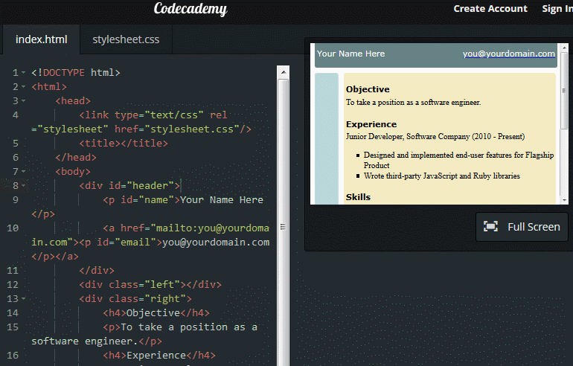Click the preview pane scrollbar thumb
This screenshot has height=366, width=573.
point(564,91)
